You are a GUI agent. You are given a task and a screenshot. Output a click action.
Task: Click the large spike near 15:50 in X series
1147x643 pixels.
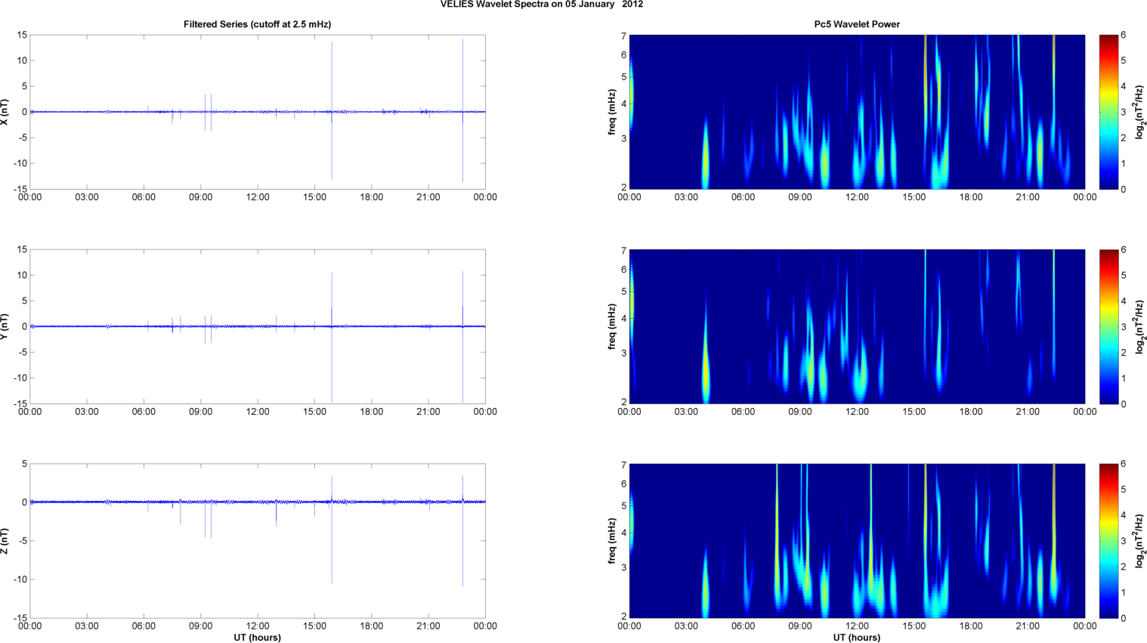click(332, 111)
